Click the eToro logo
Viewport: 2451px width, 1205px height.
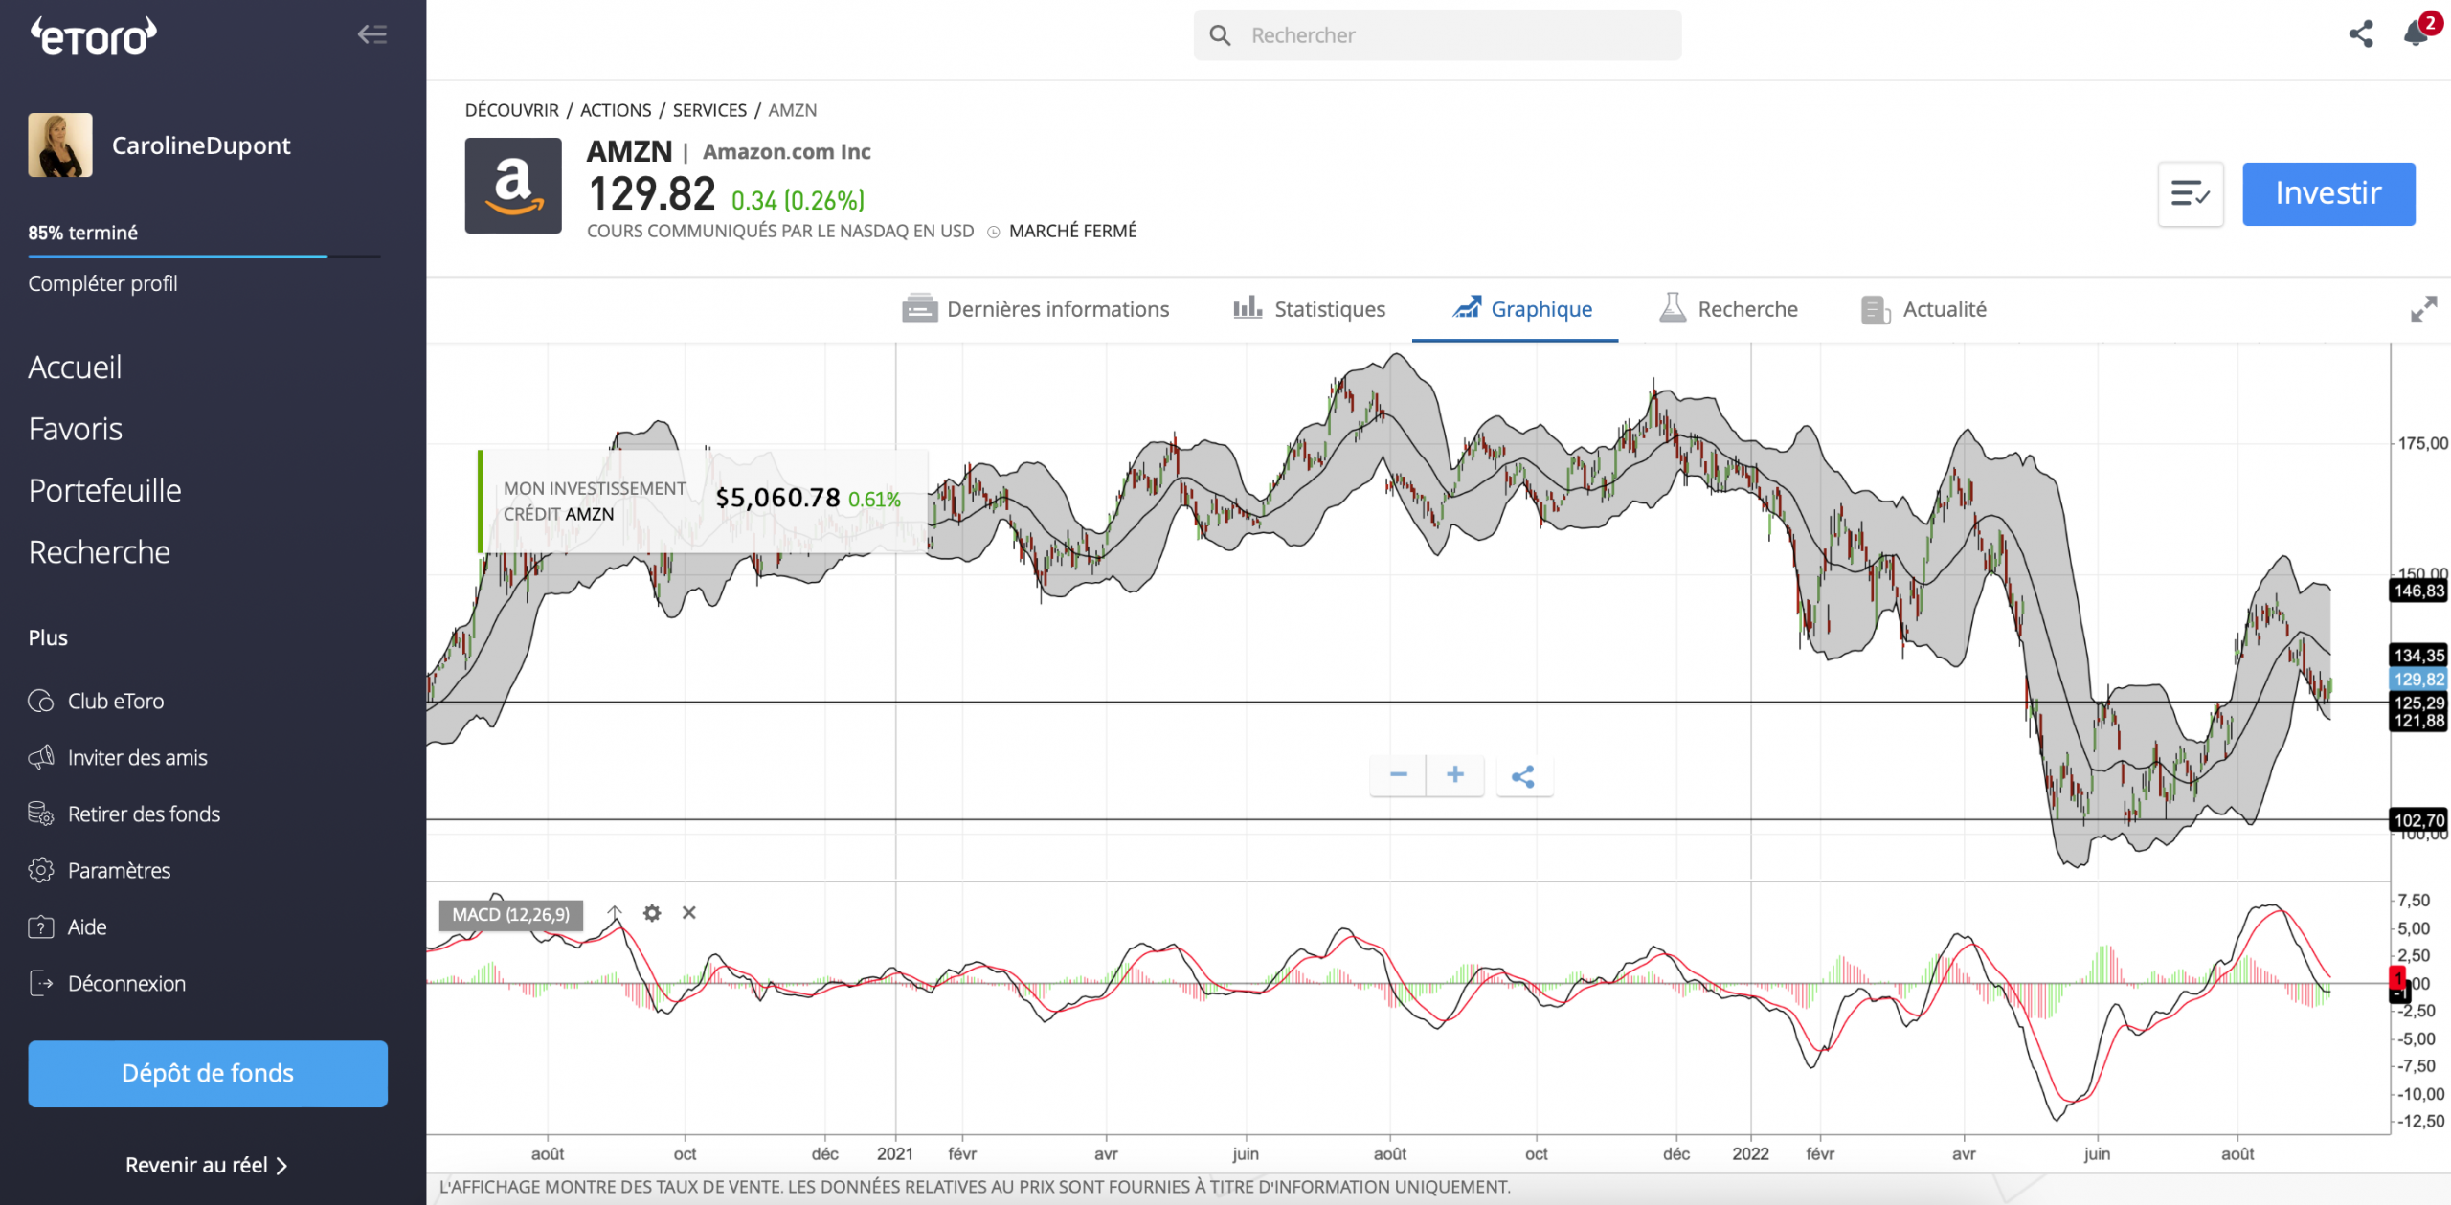pyautogui.click(x=93, y=35)
